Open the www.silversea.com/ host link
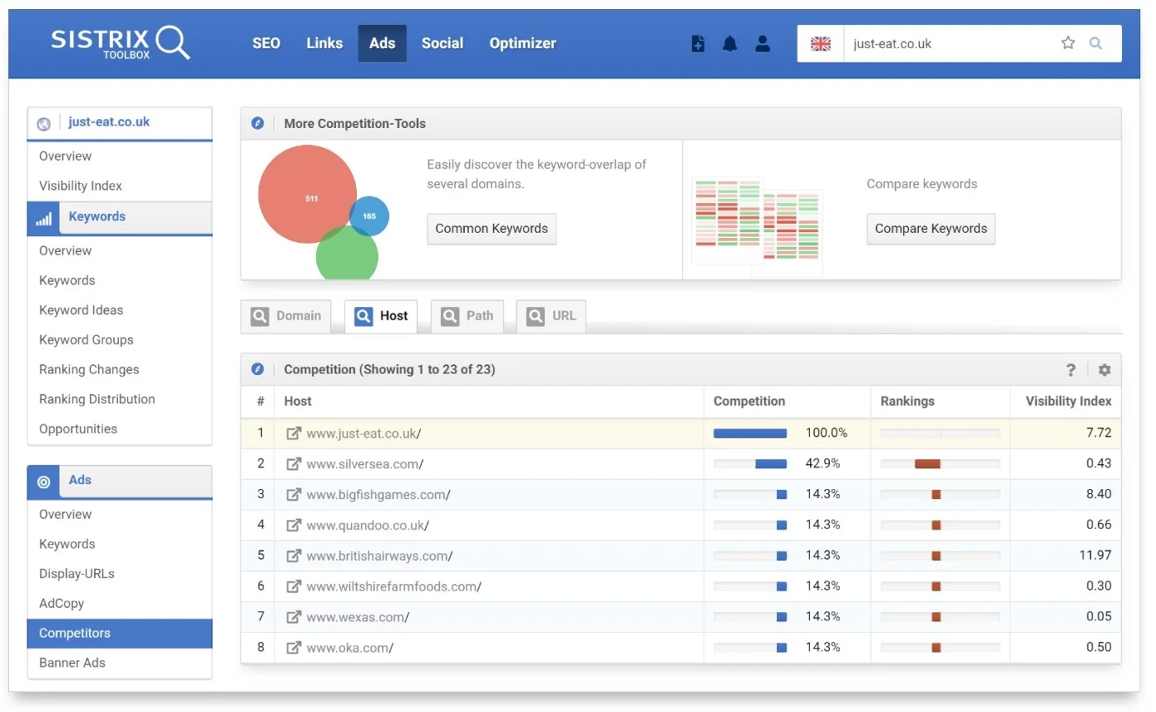The width and height of the screenshot is (1156, 712). (365, 464)
